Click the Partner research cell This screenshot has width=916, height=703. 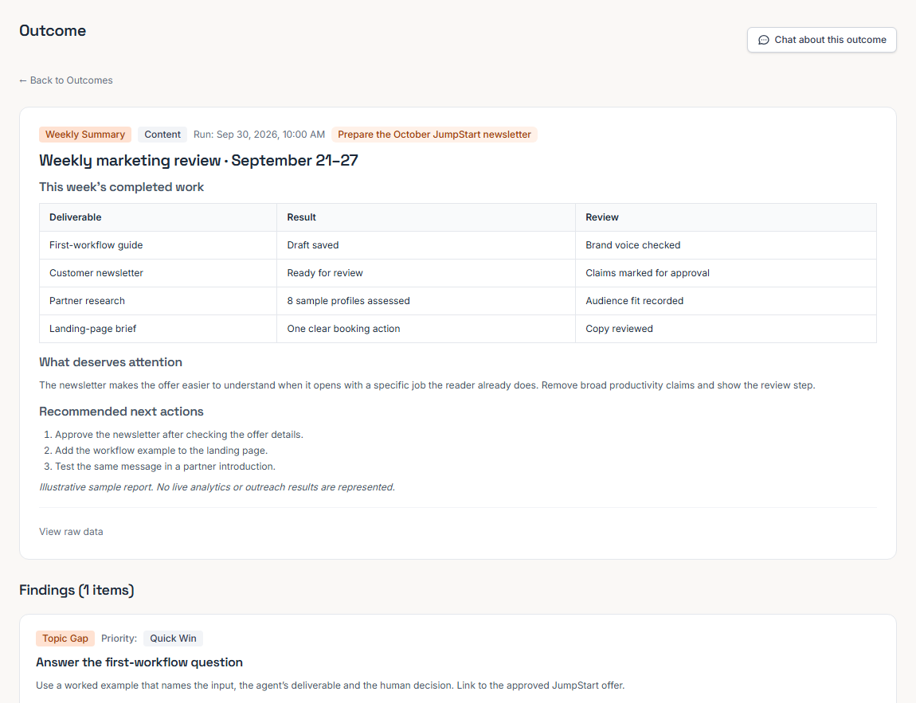(x=158, y=301)
